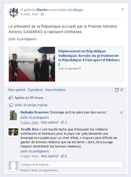Open the Déplacement en République hellénique article link
Screen dimensions: 131x177
pos(89,58)
